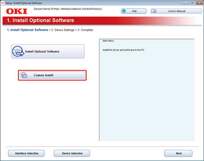Open the Help button
204x161 pixels.
133,11
